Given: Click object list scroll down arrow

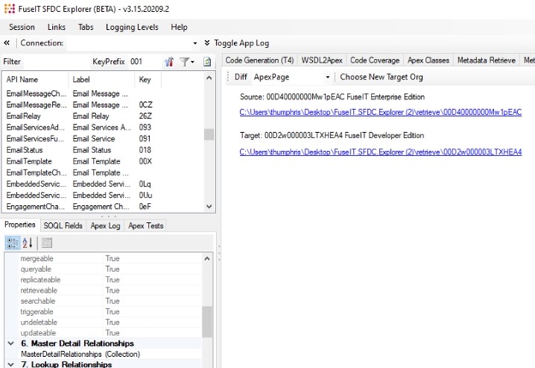Looking at the screenshot, I should coord(209,207).
